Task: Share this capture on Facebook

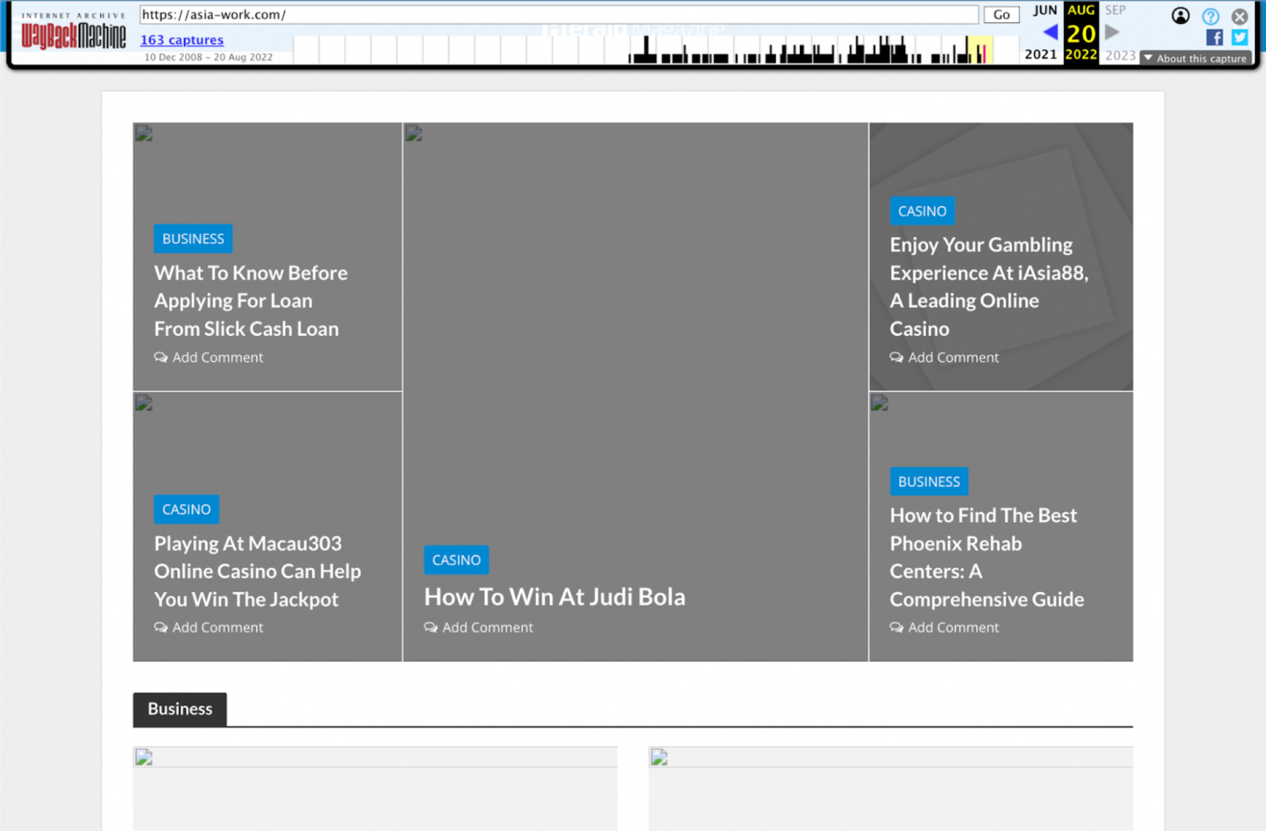Action: pos(1214,37)
